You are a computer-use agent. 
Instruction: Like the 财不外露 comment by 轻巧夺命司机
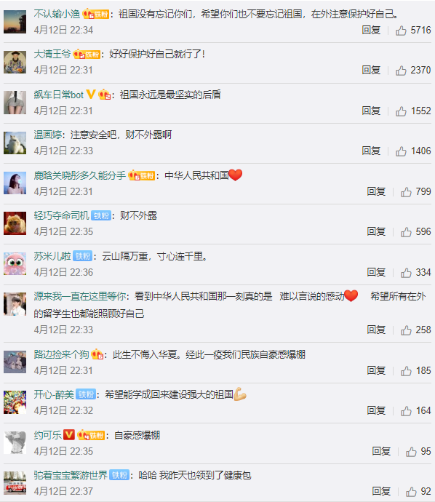[406, 232]
